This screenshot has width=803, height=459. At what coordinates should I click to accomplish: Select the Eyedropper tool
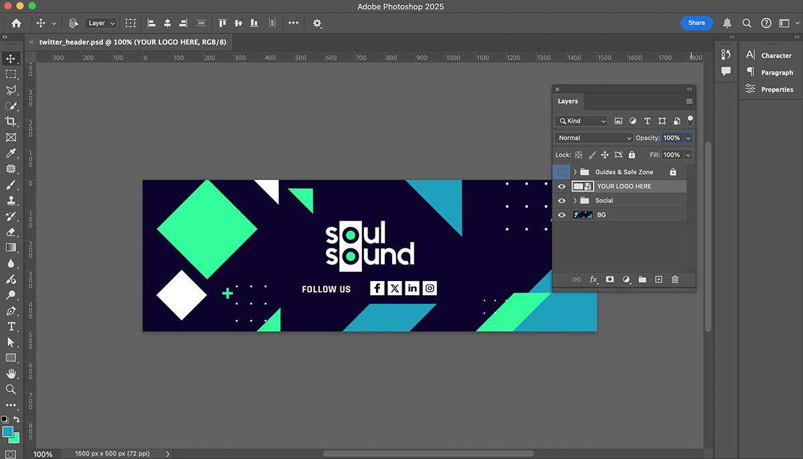pyautogui.click(x=11, y=154)
